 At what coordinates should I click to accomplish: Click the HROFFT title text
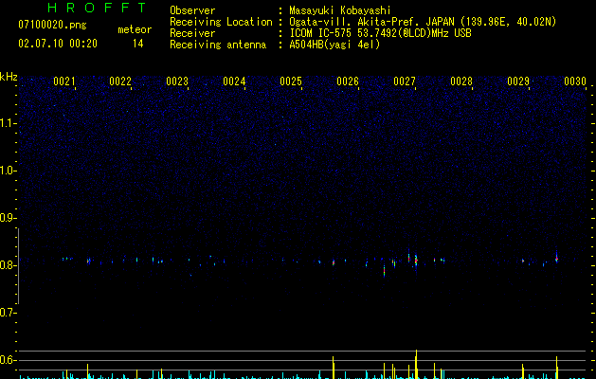pyautogui.click(x=97, y=8)
